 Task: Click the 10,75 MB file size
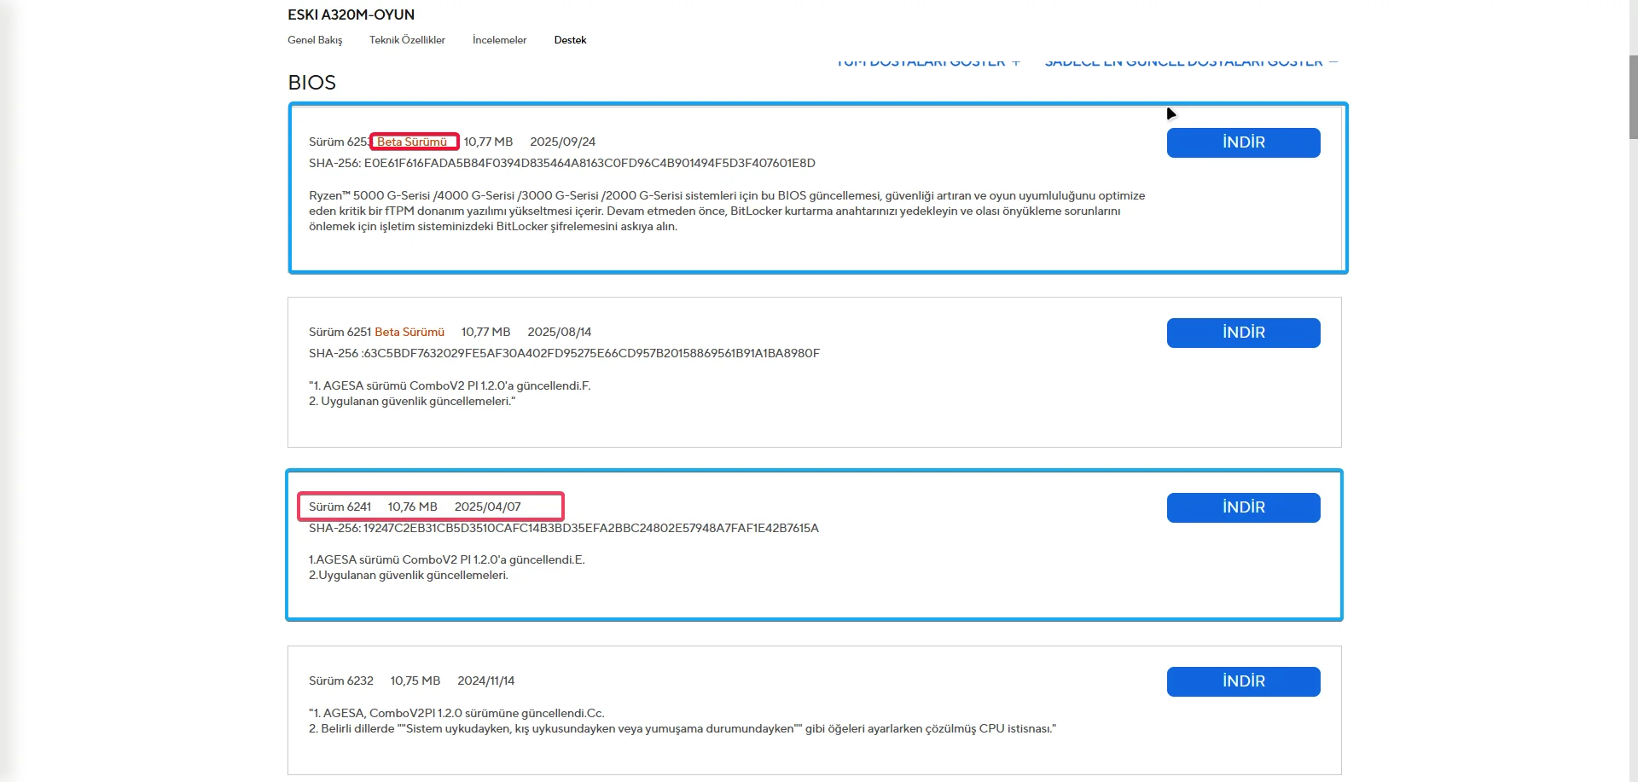[x=415, y=681]
